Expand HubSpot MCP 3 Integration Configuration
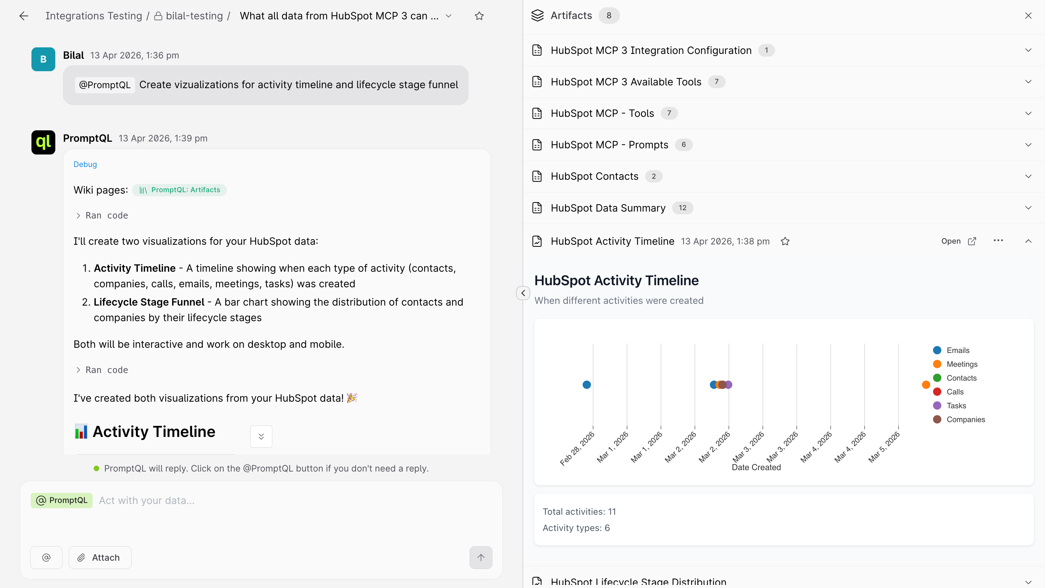The width and height of the screenshot is (1045, 588). [784, 50]
